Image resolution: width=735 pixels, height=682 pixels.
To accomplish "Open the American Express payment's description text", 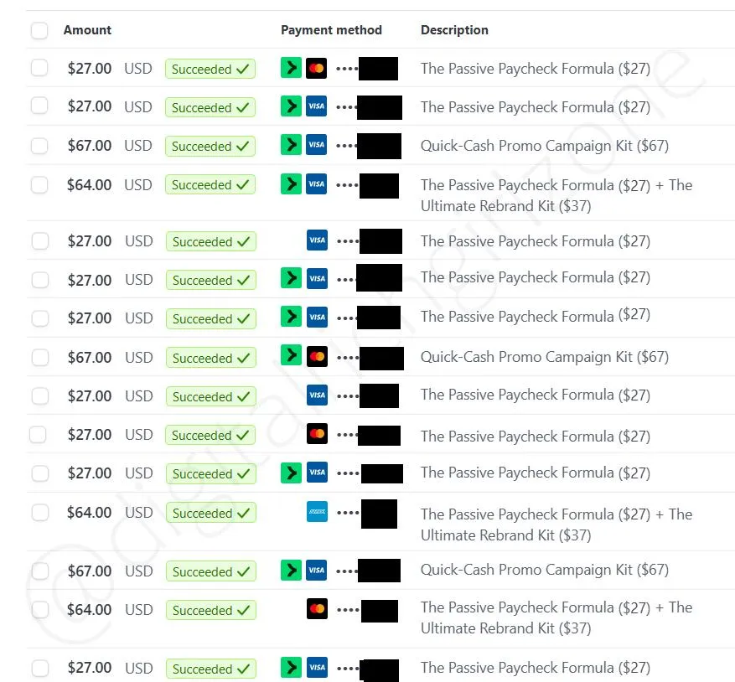I will pos(556,524).
